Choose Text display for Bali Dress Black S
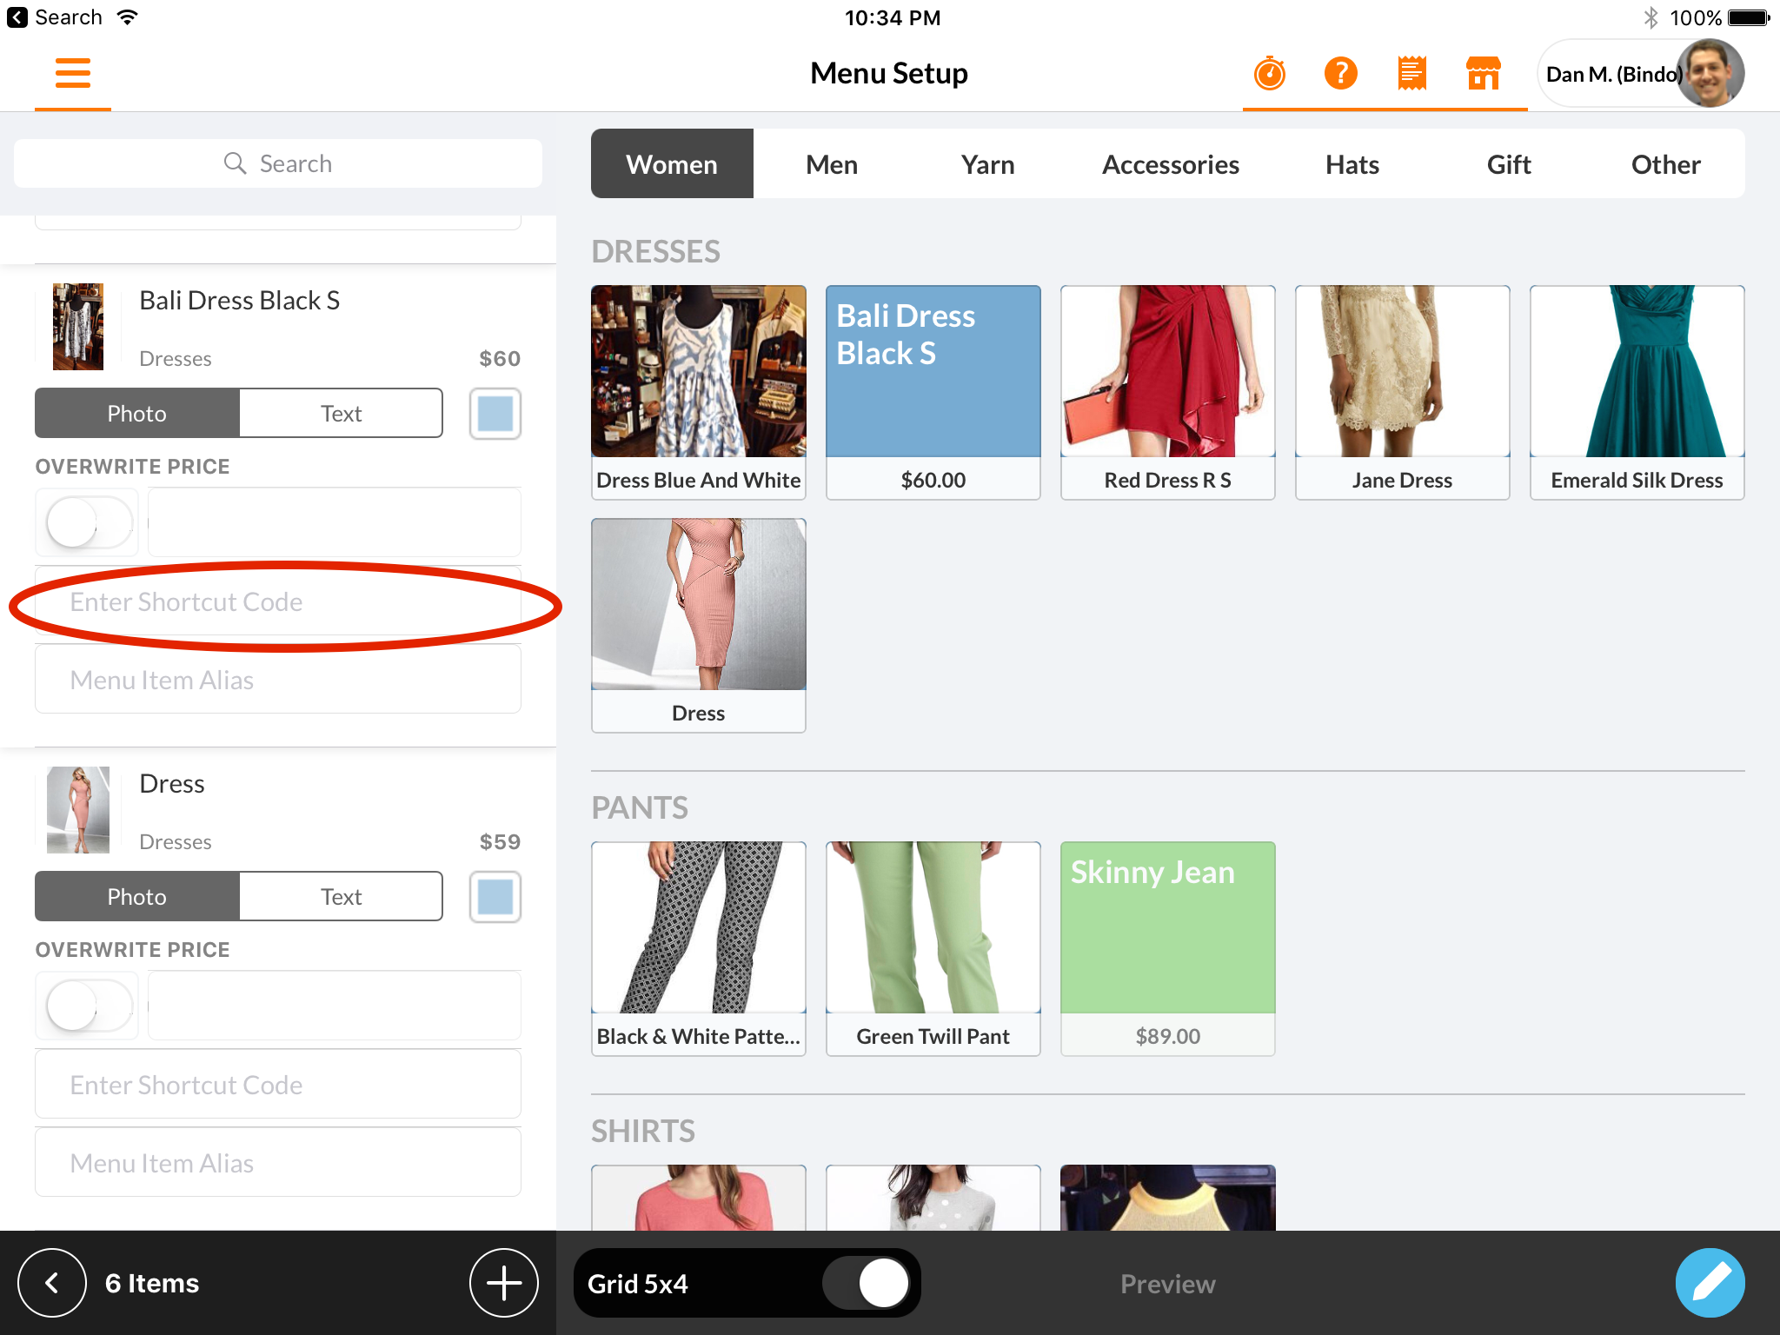The image size is (1780, 1335). pyautogui.click(x=341, y=414)
